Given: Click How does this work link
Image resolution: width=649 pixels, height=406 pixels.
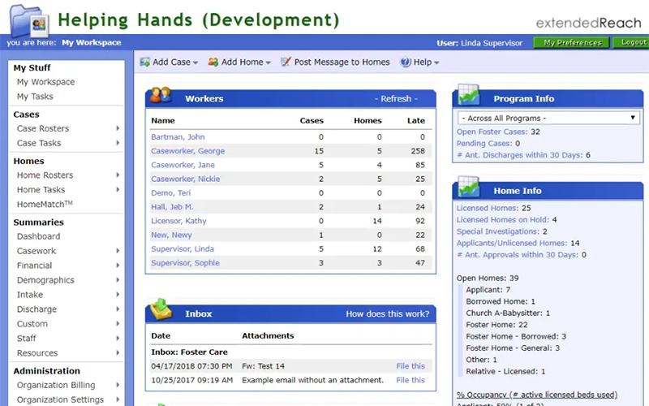Looking at the screenshot, I should click(x=388, y=314).
